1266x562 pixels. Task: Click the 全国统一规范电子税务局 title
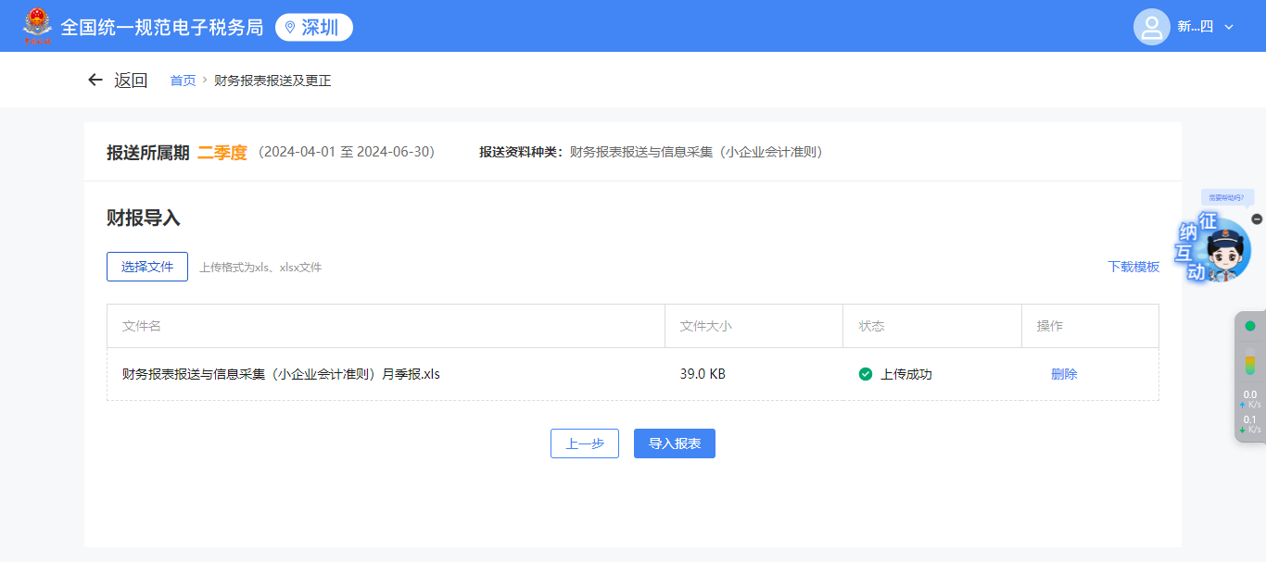[162, 28]
